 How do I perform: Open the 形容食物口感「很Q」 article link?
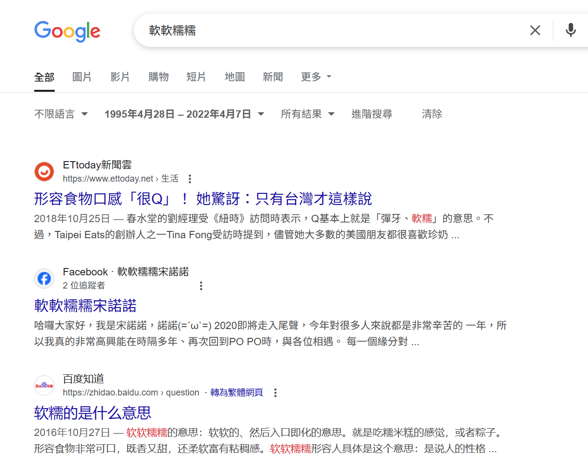coord(203,199)
